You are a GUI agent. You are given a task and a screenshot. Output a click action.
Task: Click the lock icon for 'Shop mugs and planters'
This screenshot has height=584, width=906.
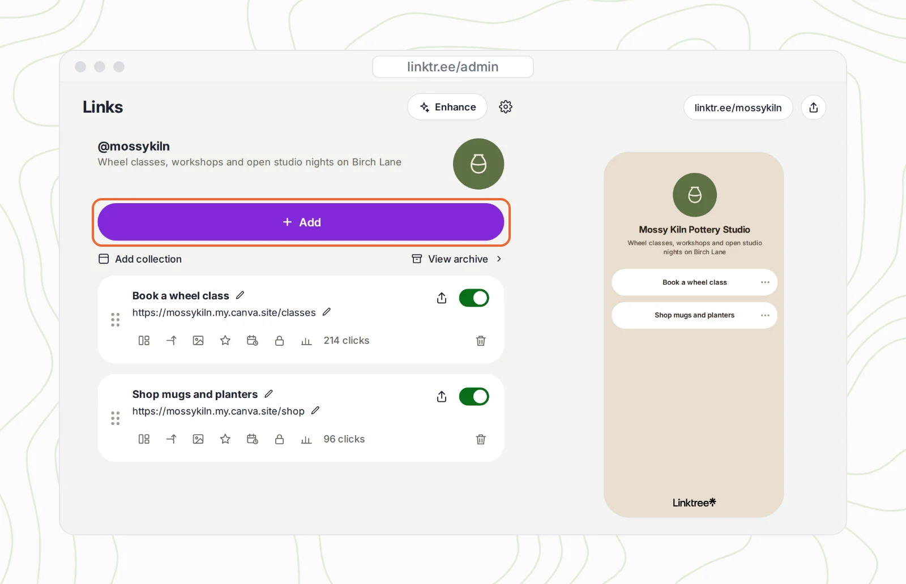pyautogui.click(x=279, y=439)
